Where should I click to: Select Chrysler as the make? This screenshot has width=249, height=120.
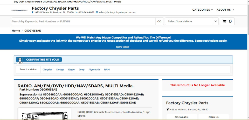pyautogui.click(x=47, y=70)
